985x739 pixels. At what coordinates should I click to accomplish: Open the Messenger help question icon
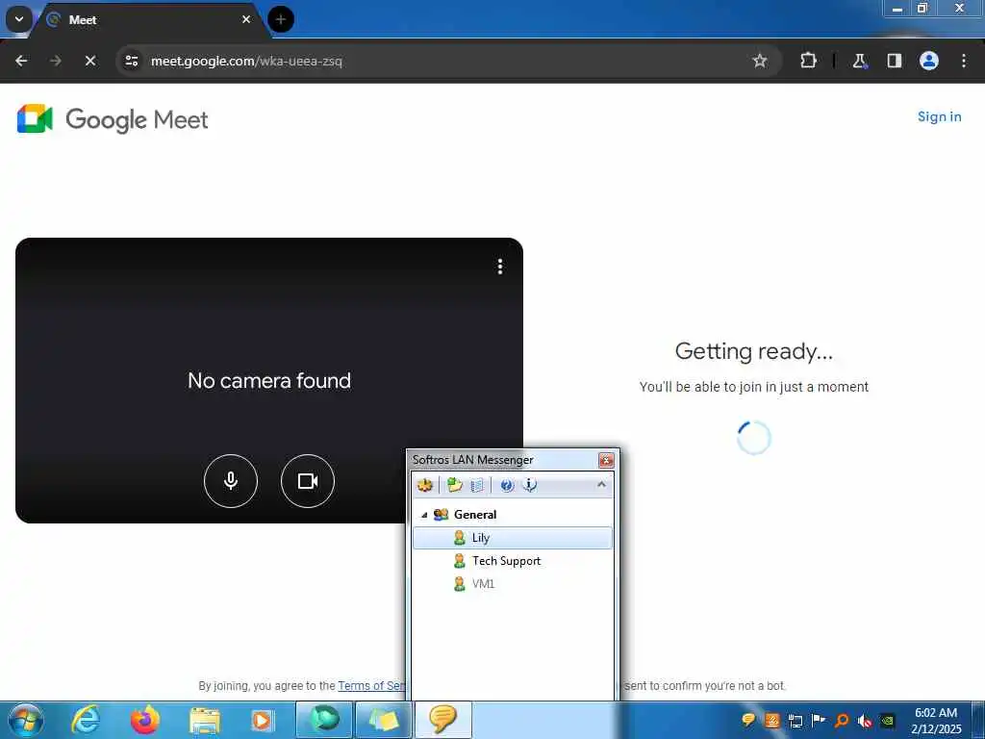tap(507, 485)
